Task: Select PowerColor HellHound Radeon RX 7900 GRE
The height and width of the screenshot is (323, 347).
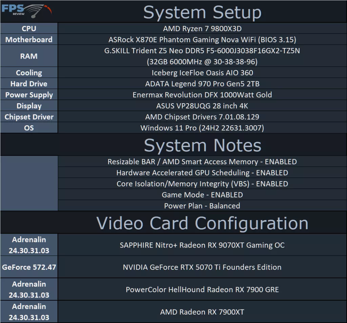Action: click(202, 289)
